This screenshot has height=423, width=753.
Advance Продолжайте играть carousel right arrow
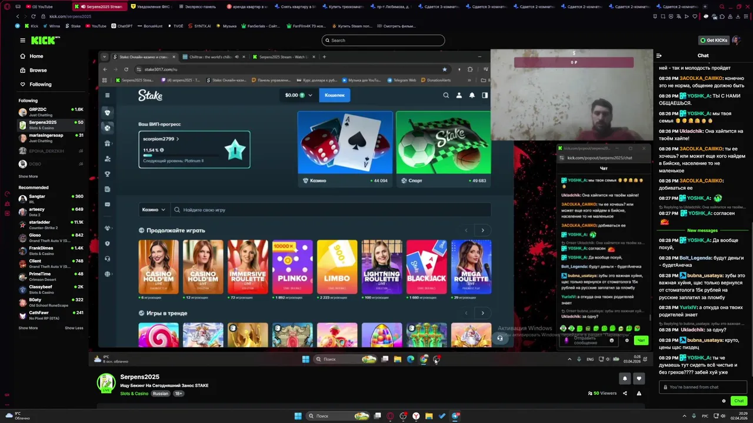coord(483,230)
